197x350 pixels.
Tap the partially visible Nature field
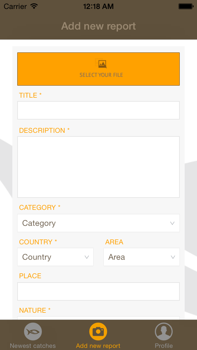coord(98,318)
